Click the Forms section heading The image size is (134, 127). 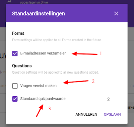click(x=18, y=33)
